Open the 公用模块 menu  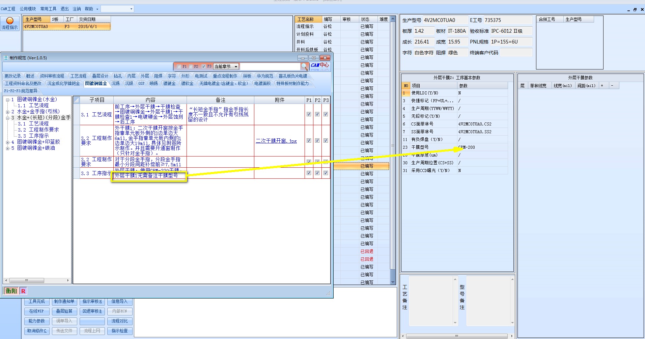[x=28, y=9]
